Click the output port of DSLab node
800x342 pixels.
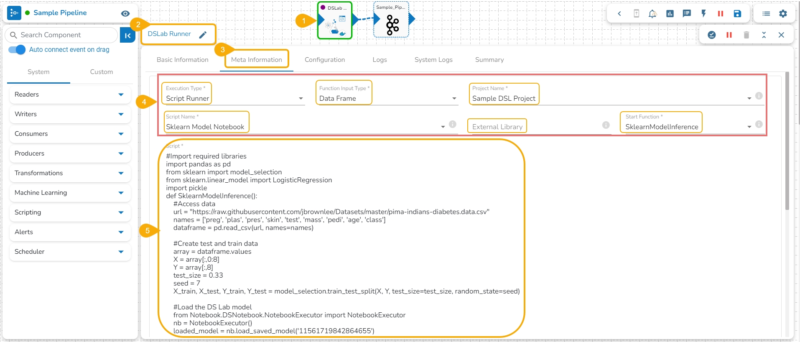coord(355,19)
